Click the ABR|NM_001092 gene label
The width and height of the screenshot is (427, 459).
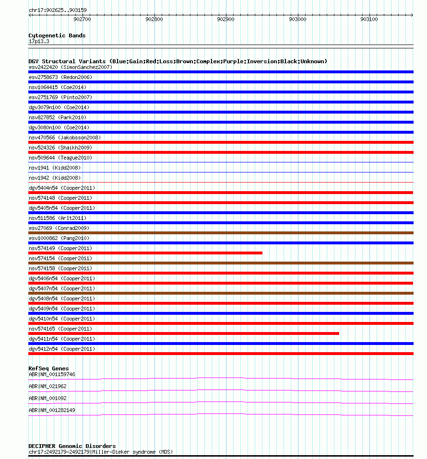click(x=47, y=399)
